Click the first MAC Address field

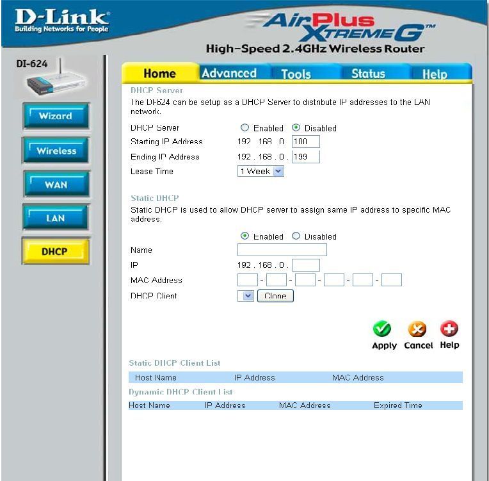click(x=248, y=280)
